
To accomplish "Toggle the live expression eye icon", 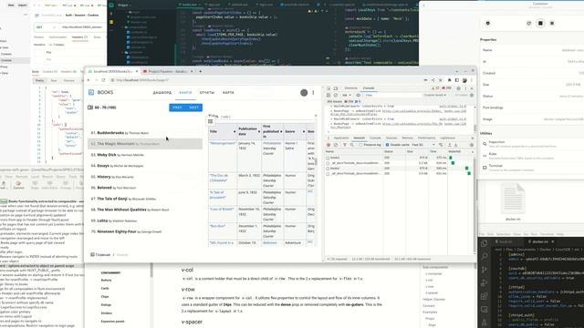I will [359, 95].
